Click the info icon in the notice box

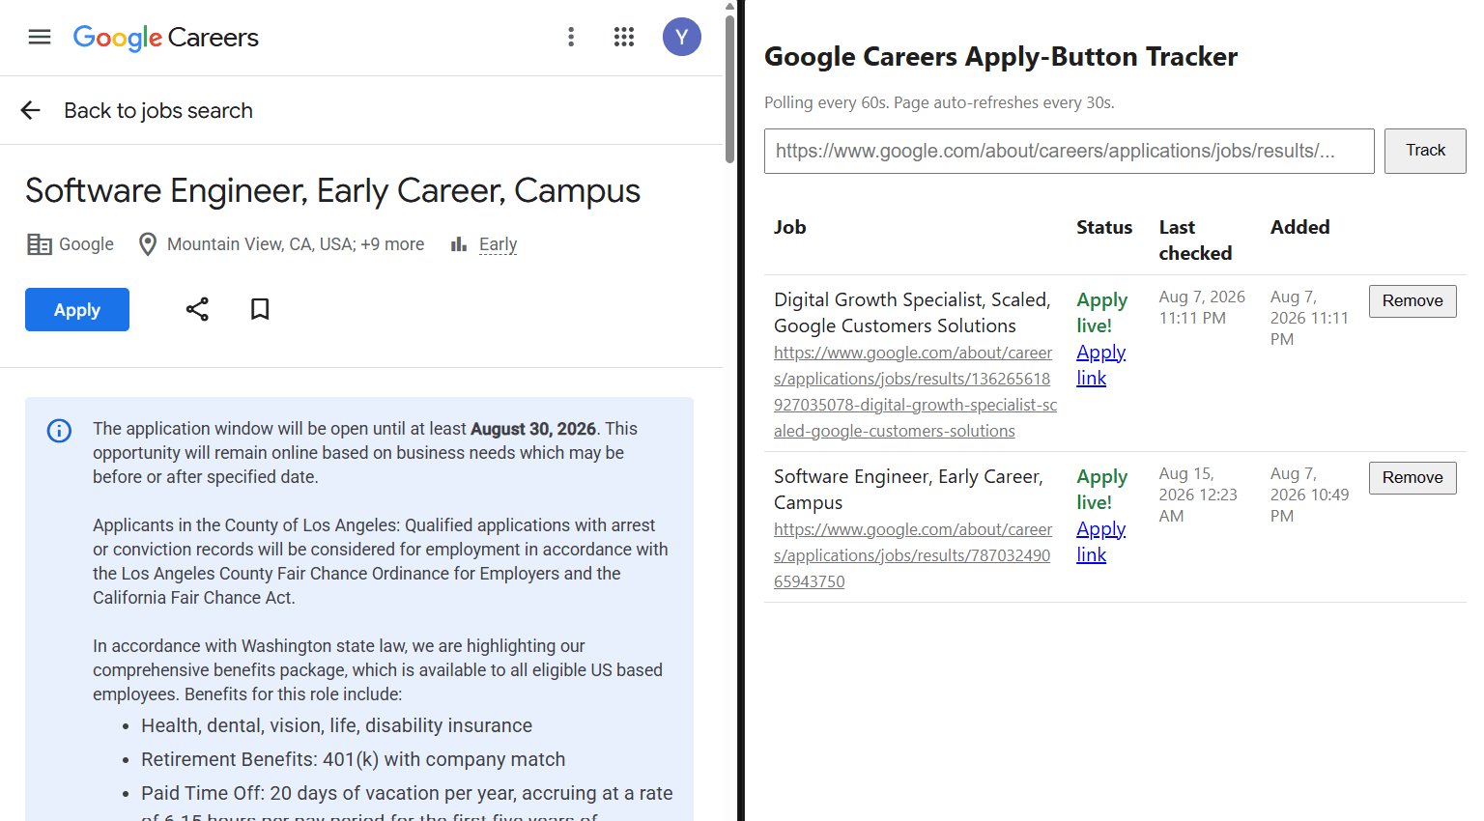[x=59, y=430]
